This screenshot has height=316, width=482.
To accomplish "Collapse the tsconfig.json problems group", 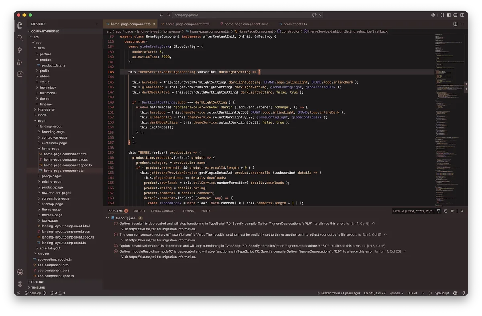I will click(x=108, y=218).
